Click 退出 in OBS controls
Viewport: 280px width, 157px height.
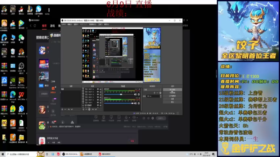point(172,102)
